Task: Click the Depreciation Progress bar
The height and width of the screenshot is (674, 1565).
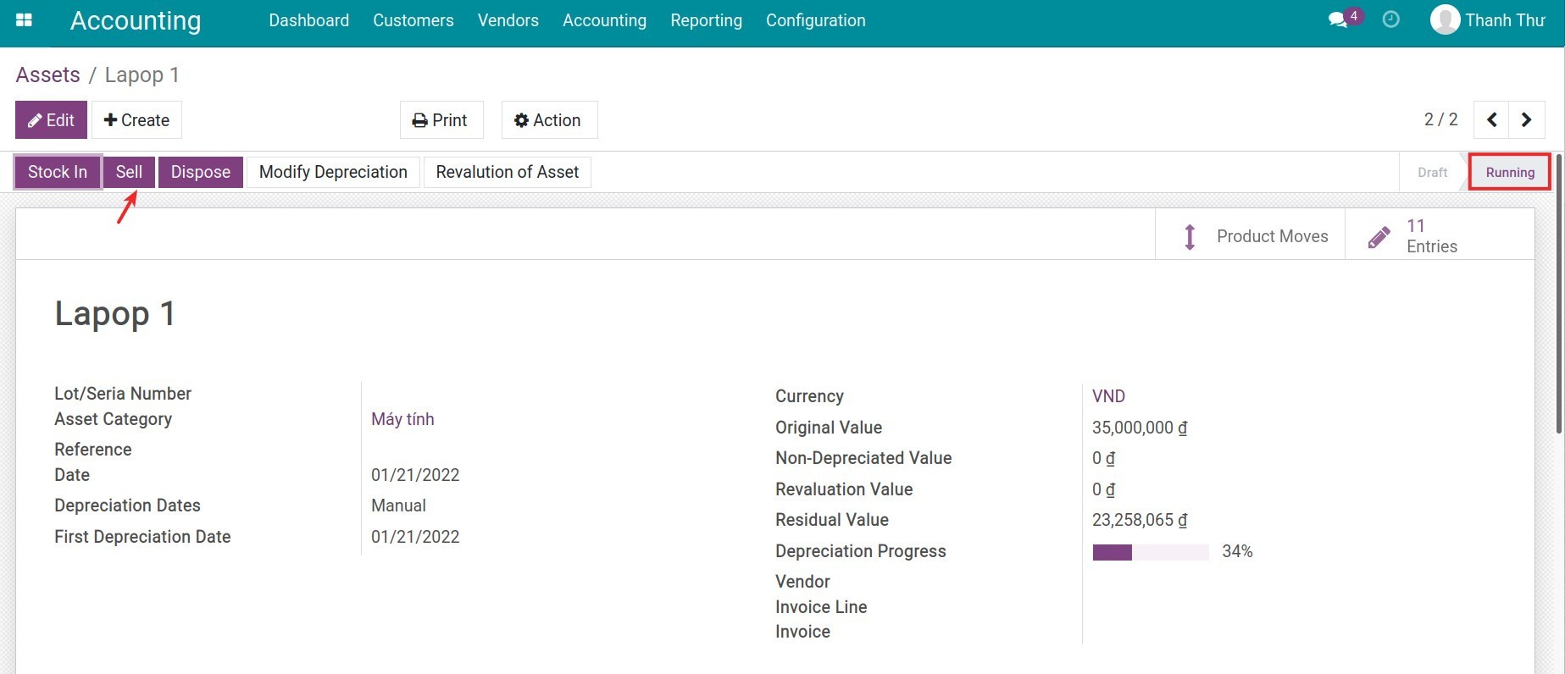Action: (x=1150, y=552)
